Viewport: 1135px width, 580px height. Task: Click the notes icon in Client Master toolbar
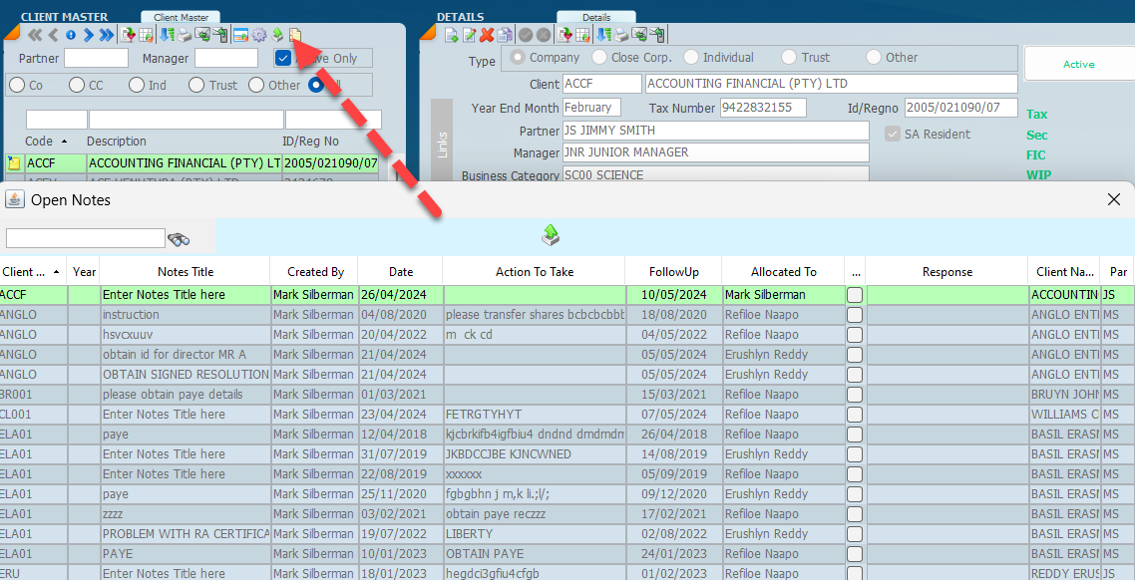(294, 35)
